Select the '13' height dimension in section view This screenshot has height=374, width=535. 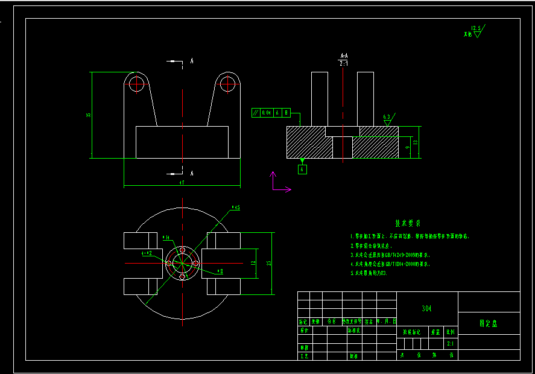coord(415,142)
